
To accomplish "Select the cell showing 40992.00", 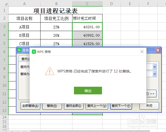I will (x=87, y=35).
